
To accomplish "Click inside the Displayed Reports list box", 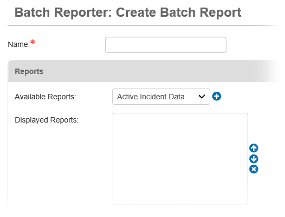I will tap(180, 159).
